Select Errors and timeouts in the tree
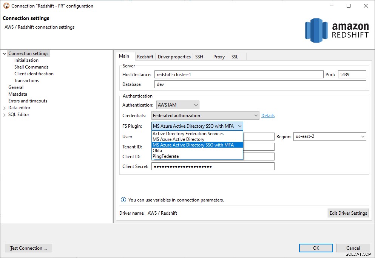 coord(28,101)
